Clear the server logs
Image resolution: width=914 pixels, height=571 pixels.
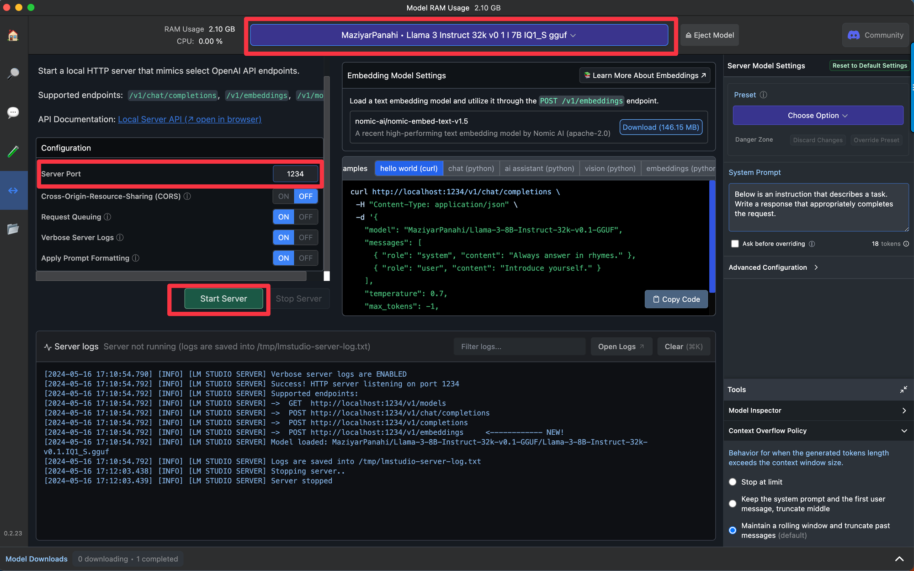point(683,347)
